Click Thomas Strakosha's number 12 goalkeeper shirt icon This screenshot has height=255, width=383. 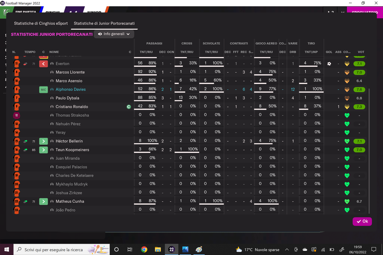coord(17,115)
